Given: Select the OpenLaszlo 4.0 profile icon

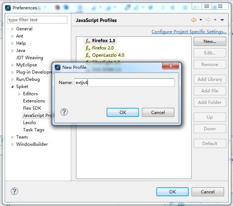Looking at the screenshot, I should point(88,55).
